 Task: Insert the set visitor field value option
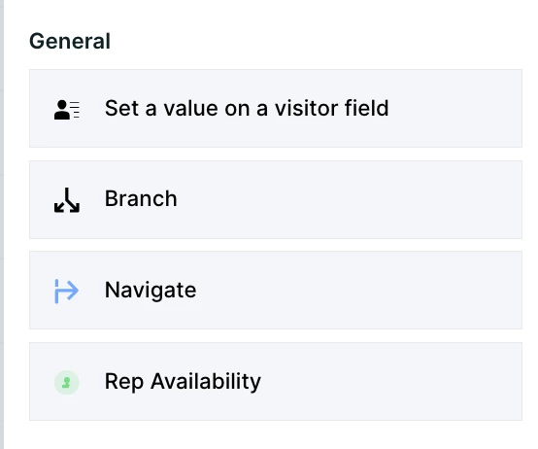[x=276, y=109]
